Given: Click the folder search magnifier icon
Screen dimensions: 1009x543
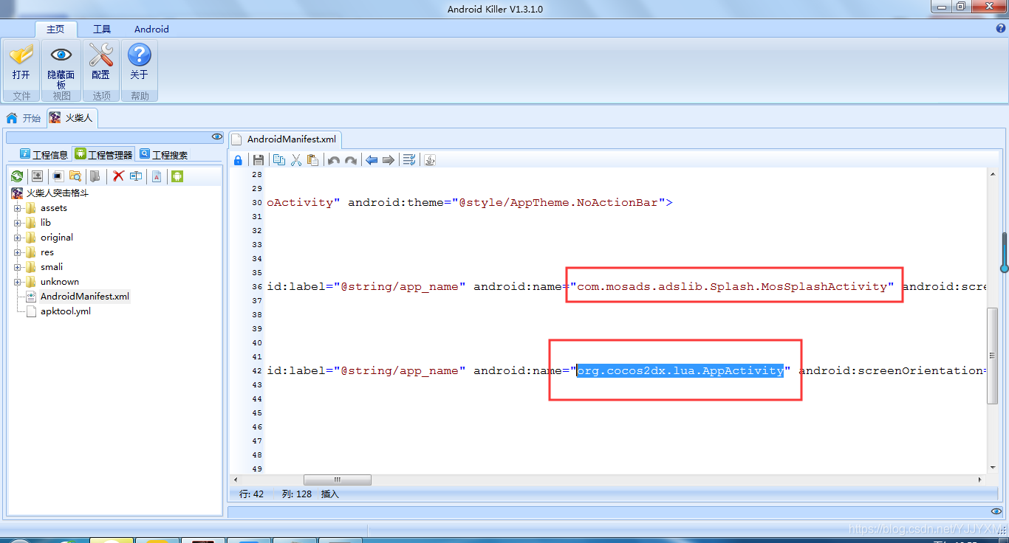Looking at the screenshot, I should pyautogui.click(x=75, y=176).
